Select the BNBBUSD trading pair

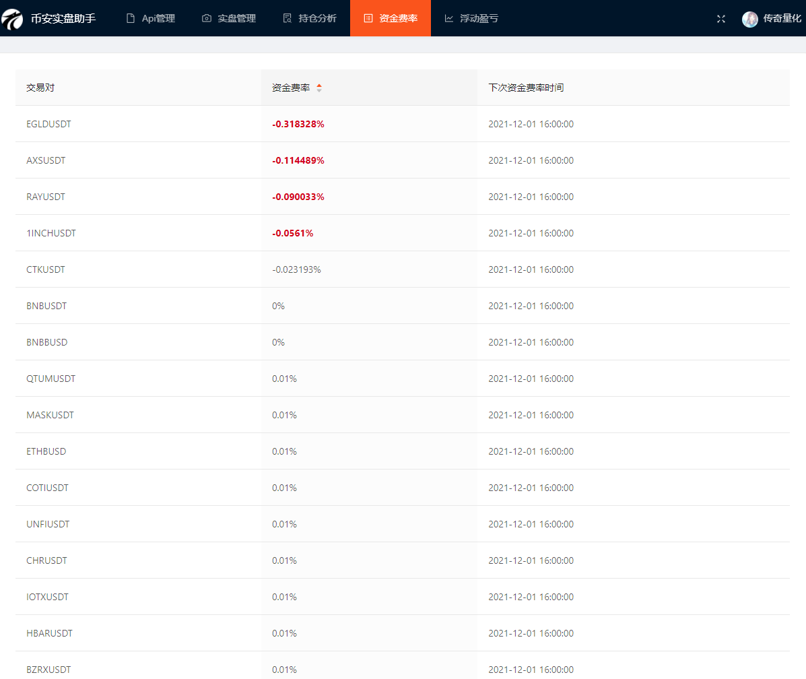click(x=47, y=342)
